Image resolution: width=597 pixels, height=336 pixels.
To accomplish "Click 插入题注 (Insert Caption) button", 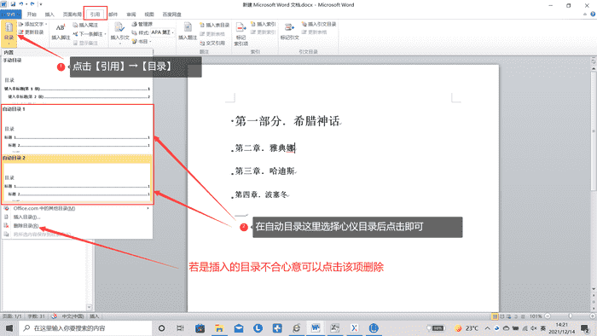I will point(188,32).
